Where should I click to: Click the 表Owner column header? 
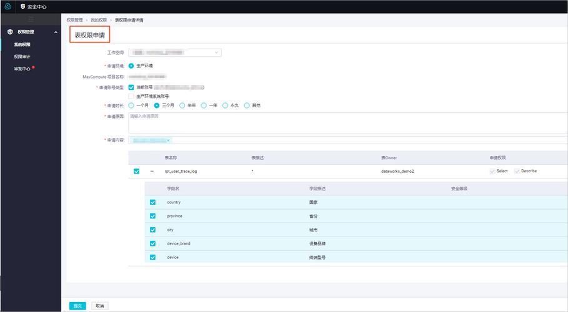(x=389, y=158)
